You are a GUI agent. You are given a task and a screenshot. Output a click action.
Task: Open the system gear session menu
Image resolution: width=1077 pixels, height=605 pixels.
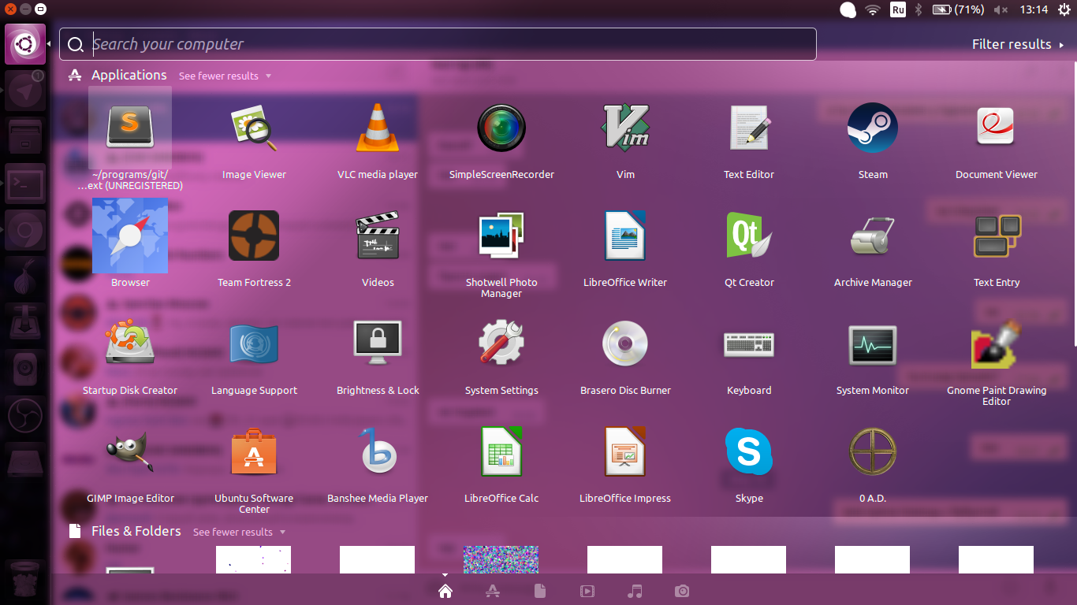(x=1064, y=9)
